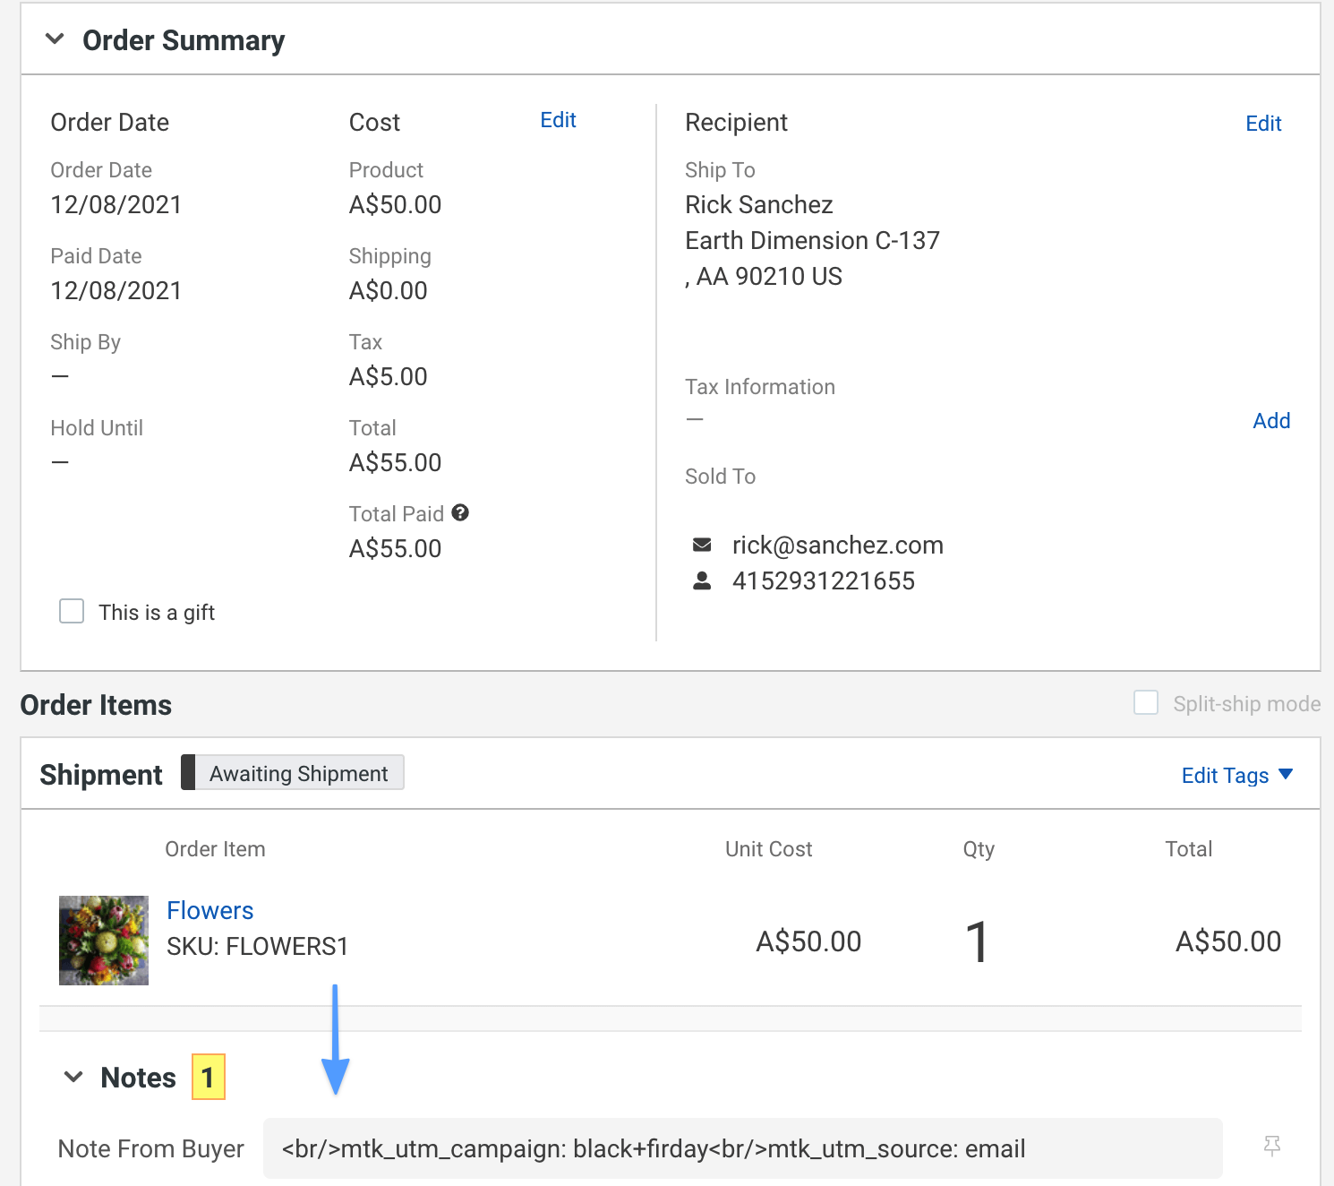Viewport: 1334px width, 1186px height.
Task: Add Tax Information
Action: [x=1270, y=421]
